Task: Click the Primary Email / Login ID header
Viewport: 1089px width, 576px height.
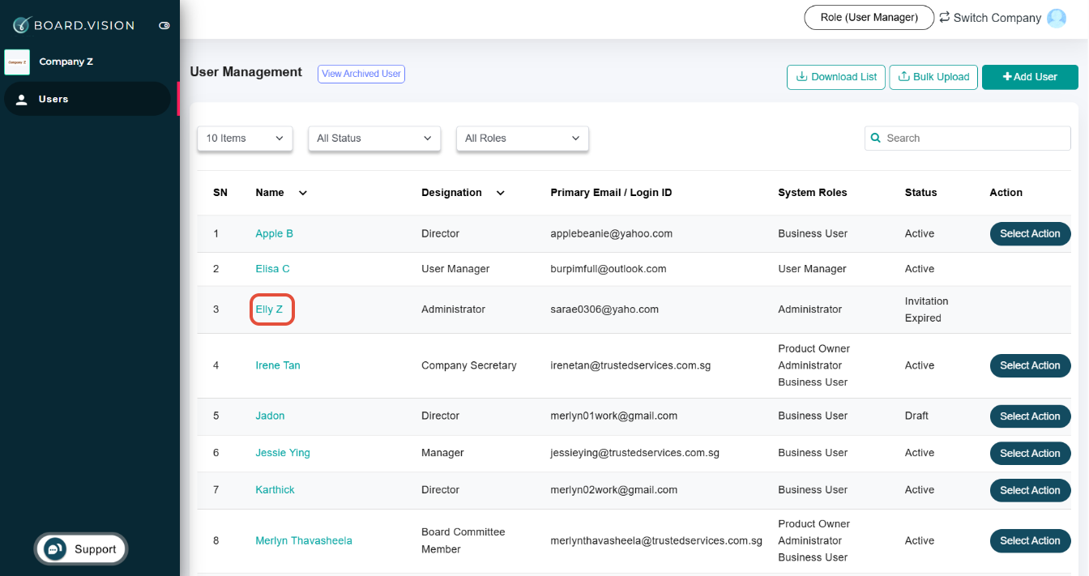Action: [x=611, y=193]
